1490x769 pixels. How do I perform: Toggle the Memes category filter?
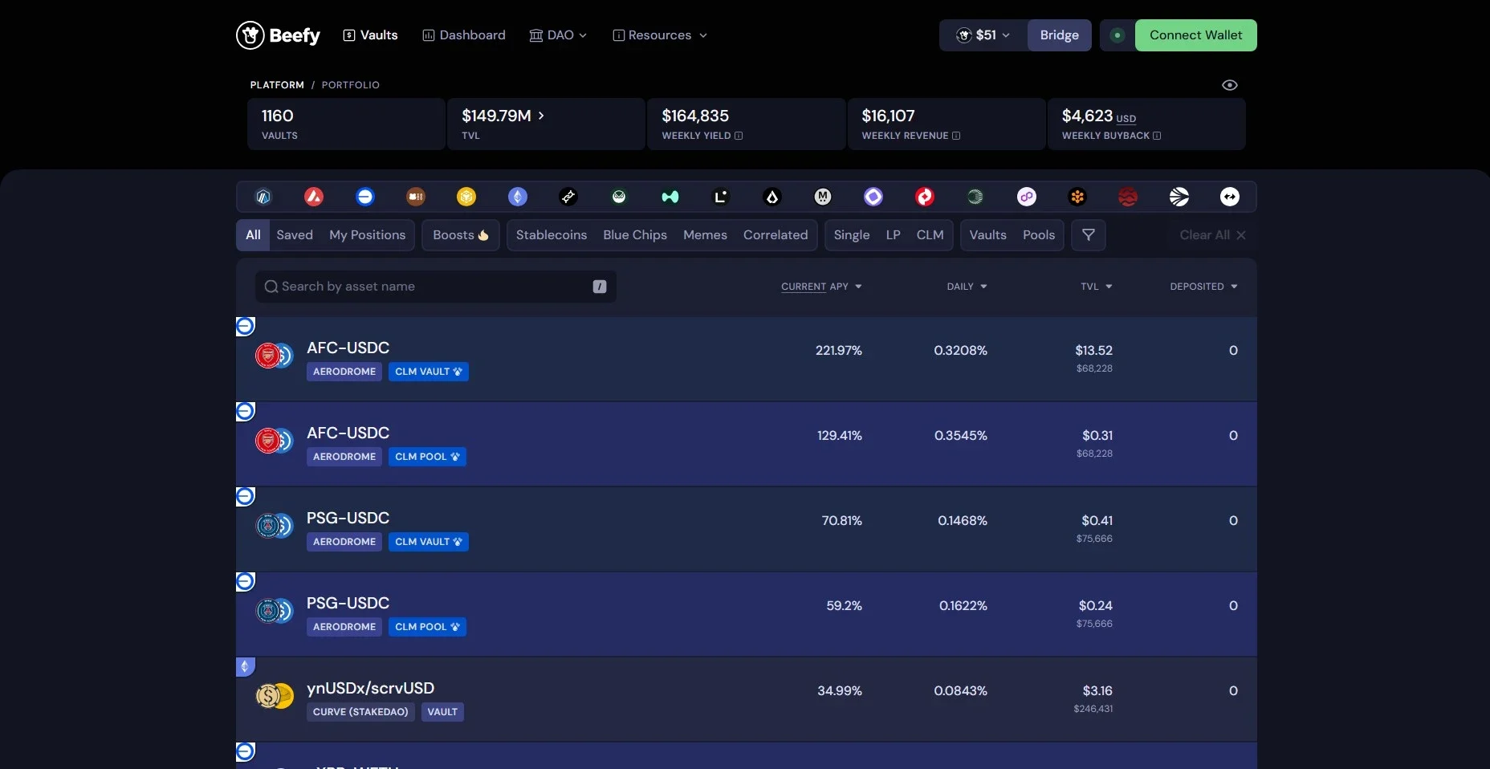705,235
